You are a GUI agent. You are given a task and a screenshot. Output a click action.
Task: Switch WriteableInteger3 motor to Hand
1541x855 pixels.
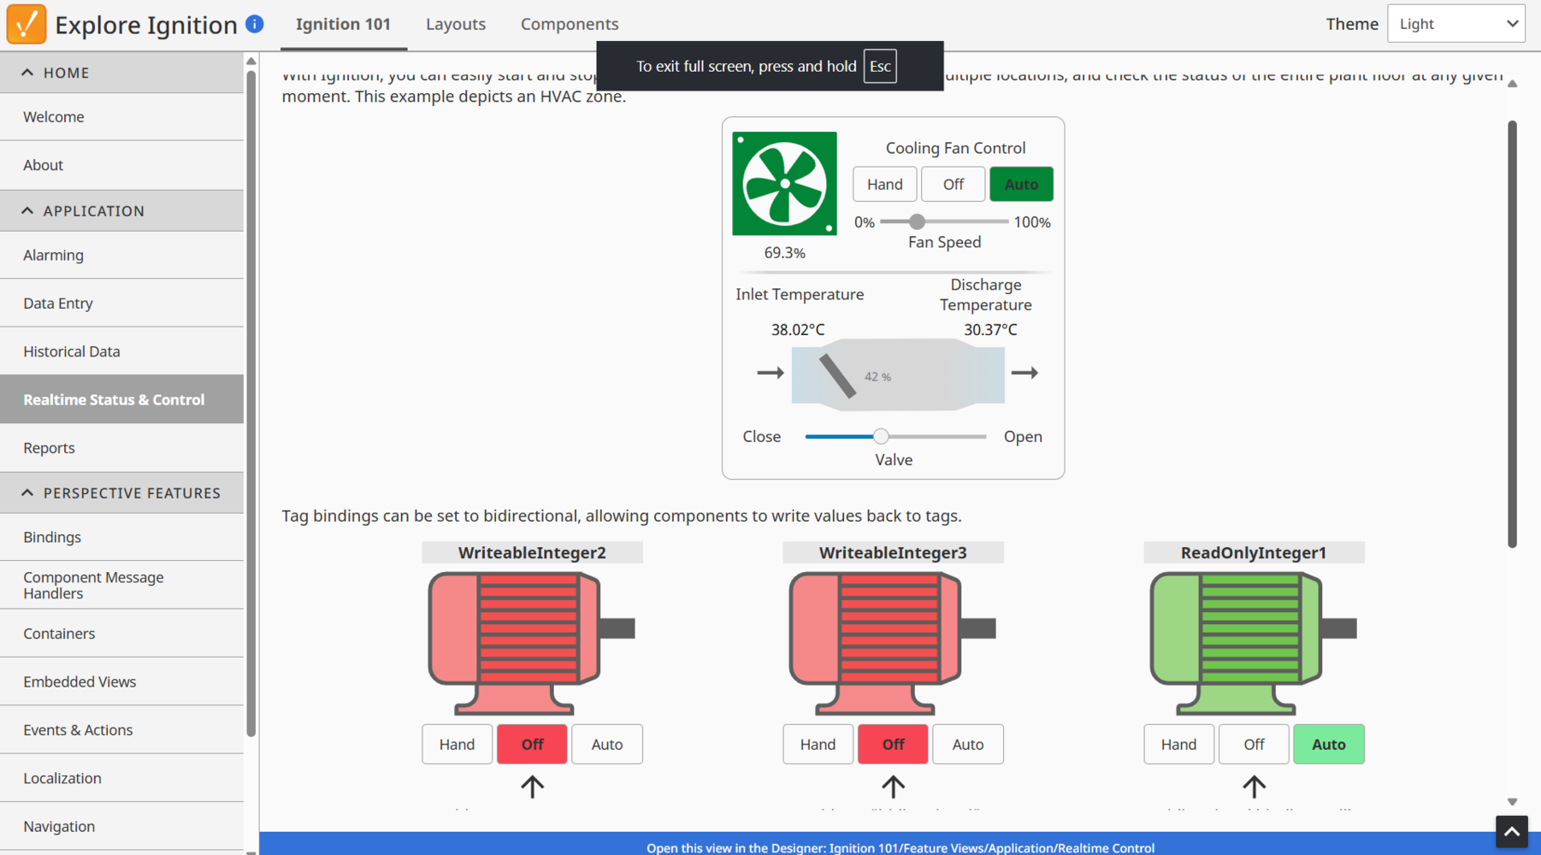[x=818, y=745]
